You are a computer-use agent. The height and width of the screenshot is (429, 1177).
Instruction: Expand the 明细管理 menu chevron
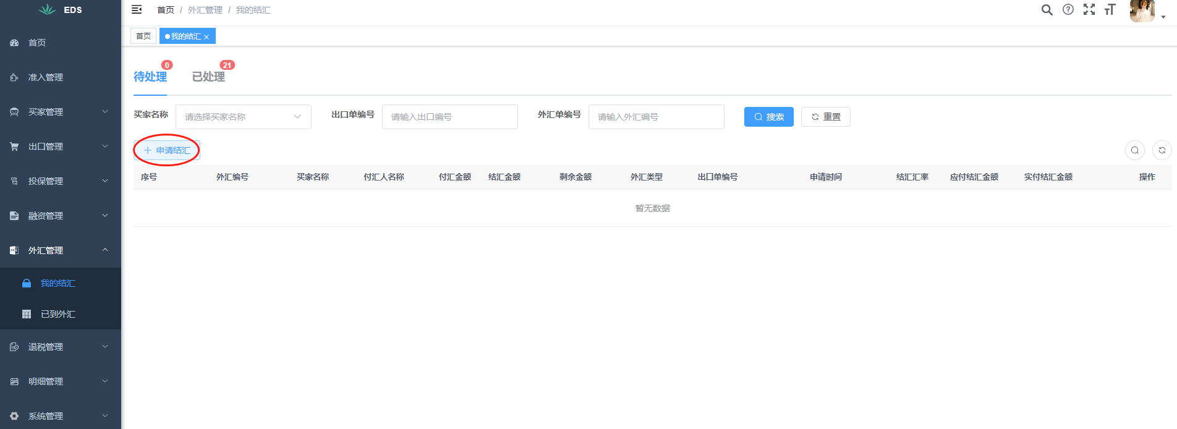pos(105,381)
